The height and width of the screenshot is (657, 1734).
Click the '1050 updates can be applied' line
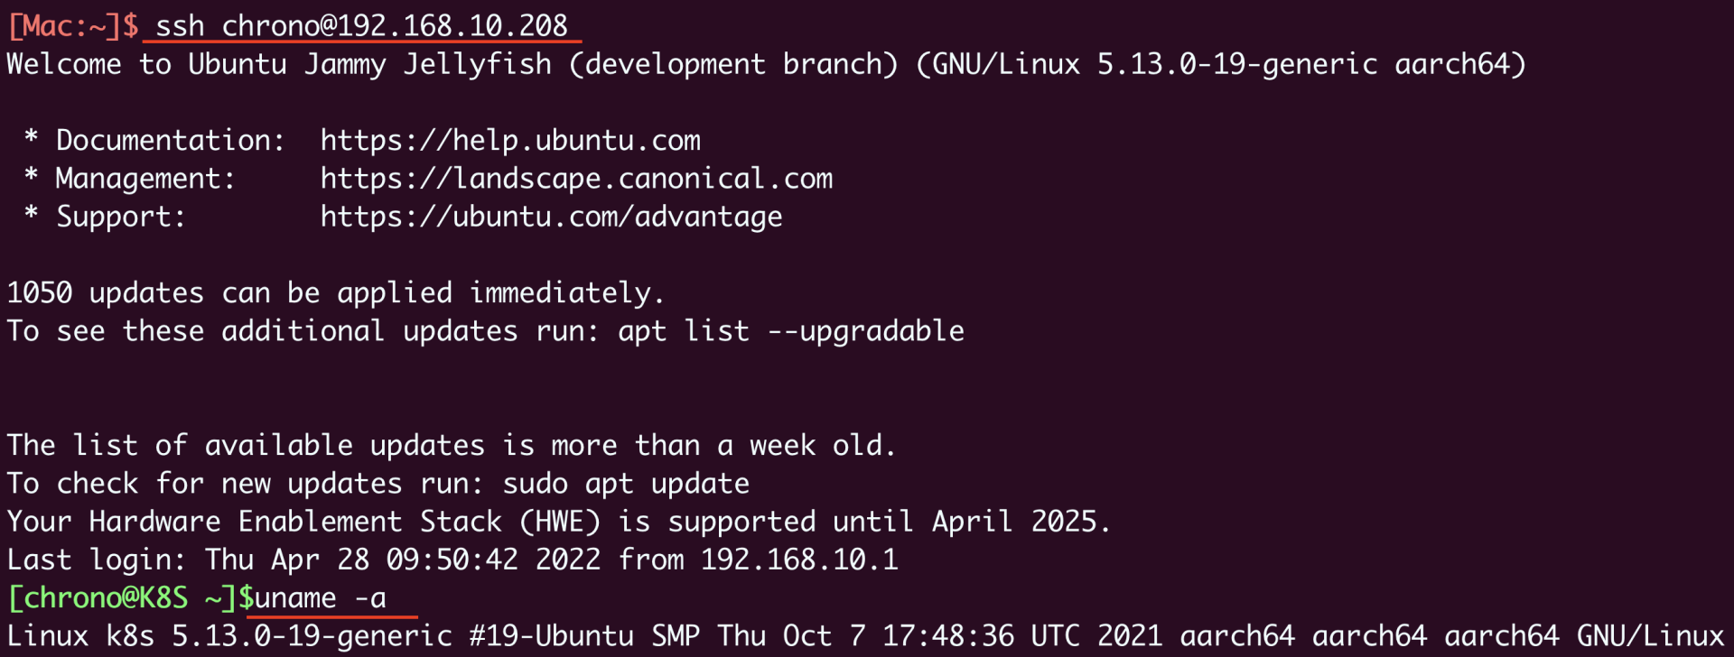[335, 293]
